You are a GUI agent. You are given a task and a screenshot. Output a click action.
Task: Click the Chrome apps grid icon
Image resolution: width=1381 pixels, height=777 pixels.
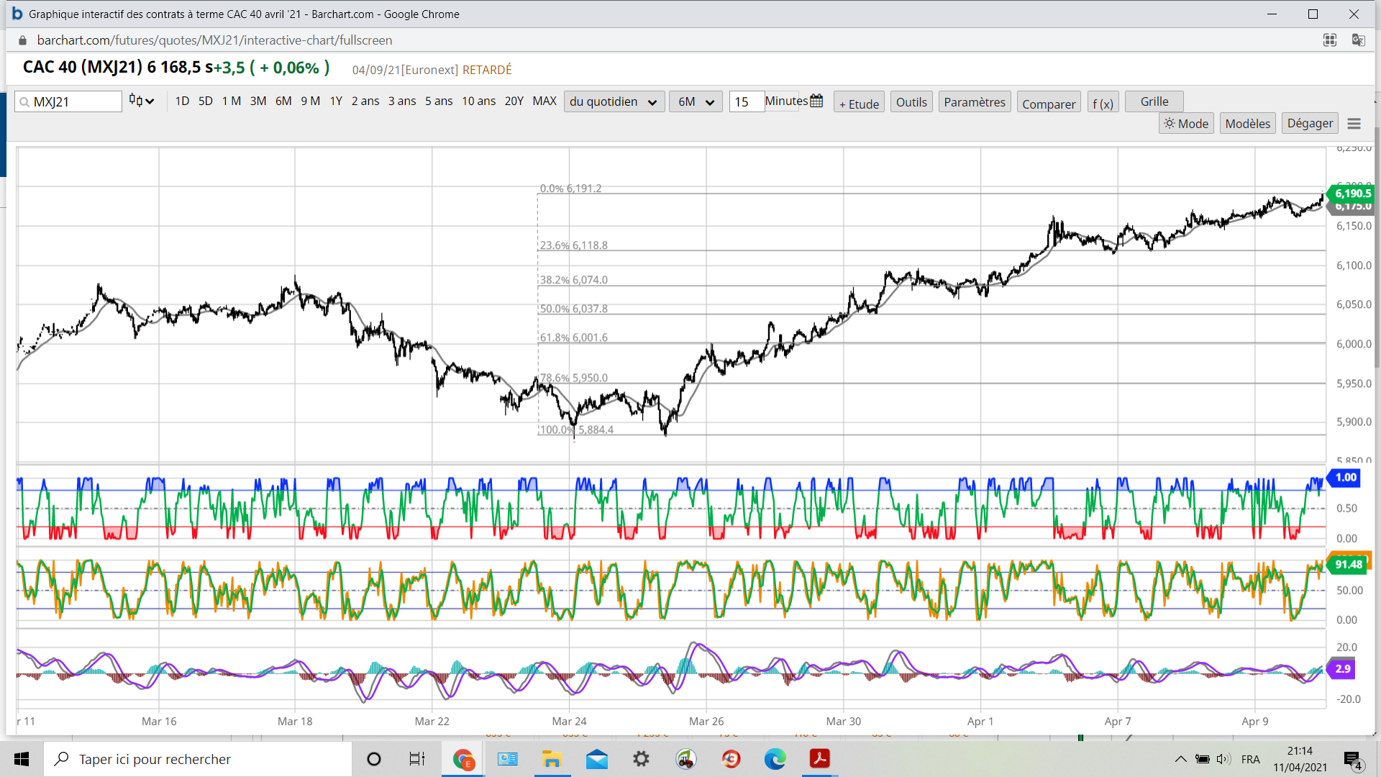tap(1330, 40)
